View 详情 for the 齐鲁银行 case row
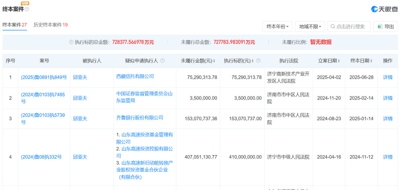The width and height of the screenshot is (401, 190). [x=388, y=119]
